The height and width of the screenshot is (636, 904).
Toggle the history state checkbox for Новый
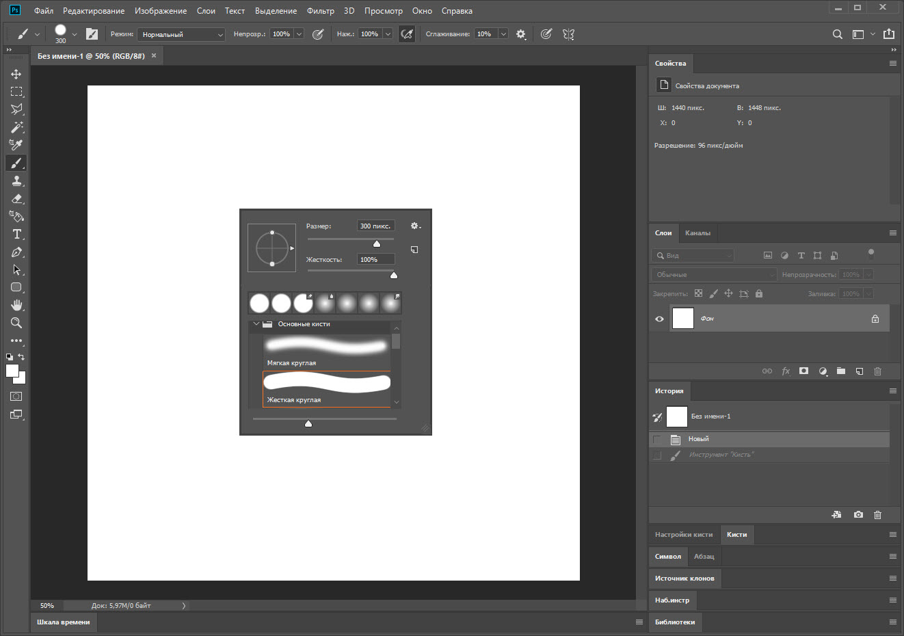657,439
